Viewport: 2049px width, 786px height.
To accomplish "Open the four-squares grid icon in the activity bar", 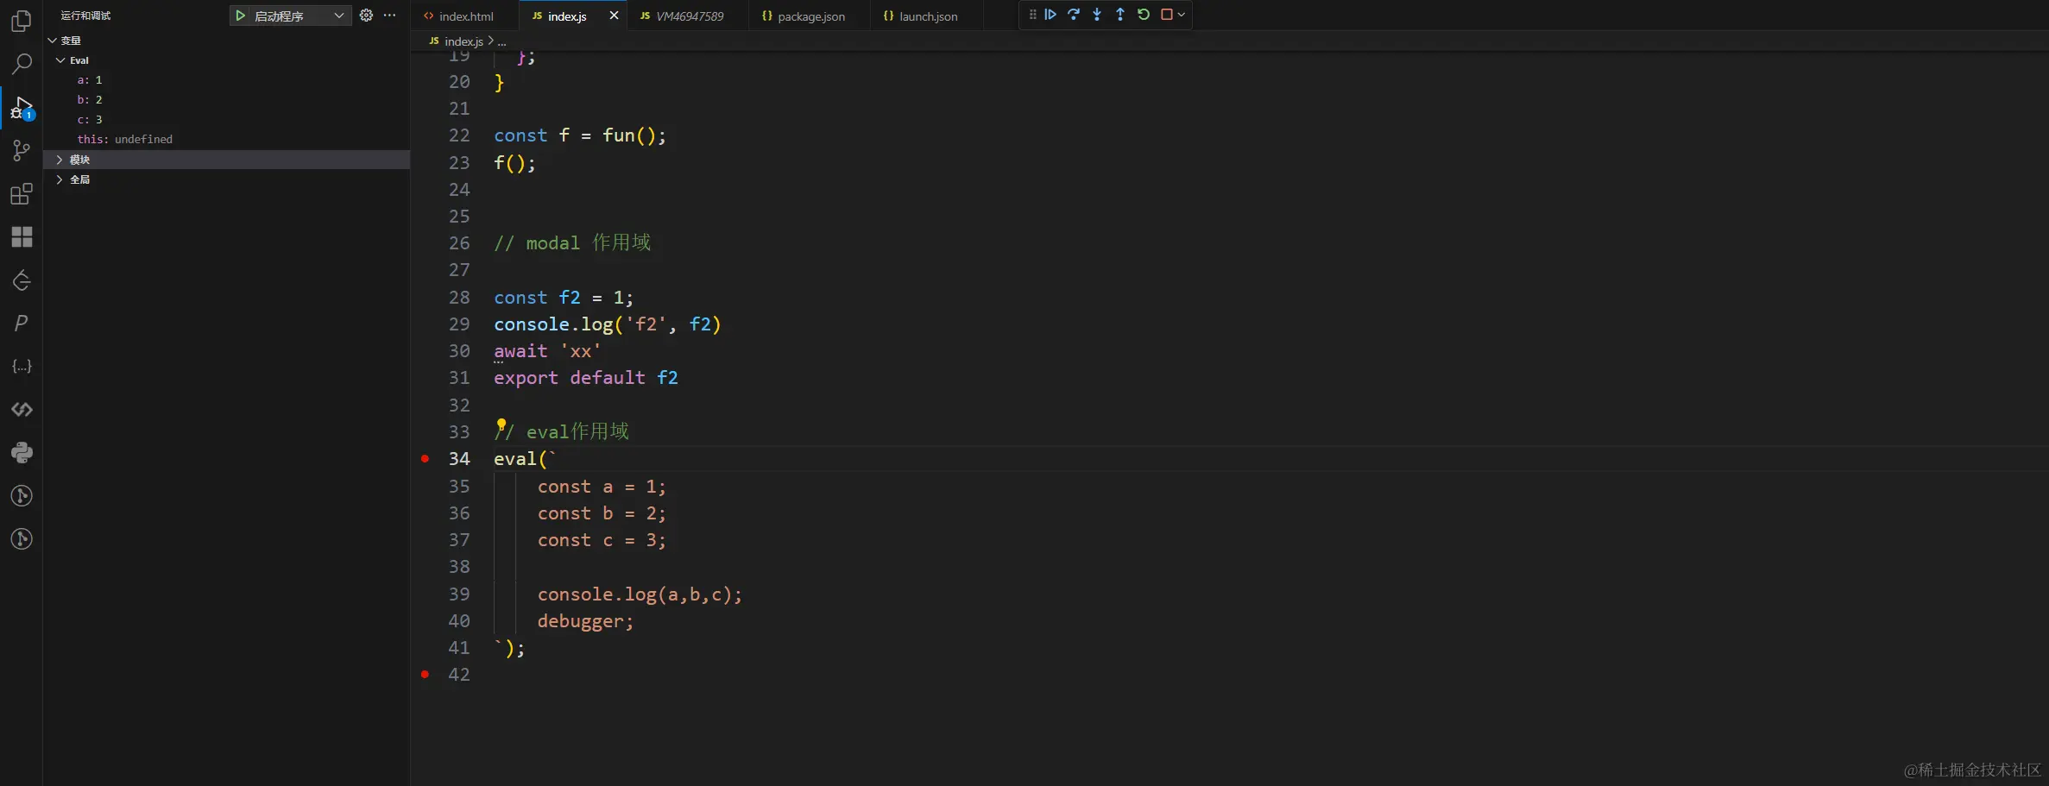I will (22, 237).
